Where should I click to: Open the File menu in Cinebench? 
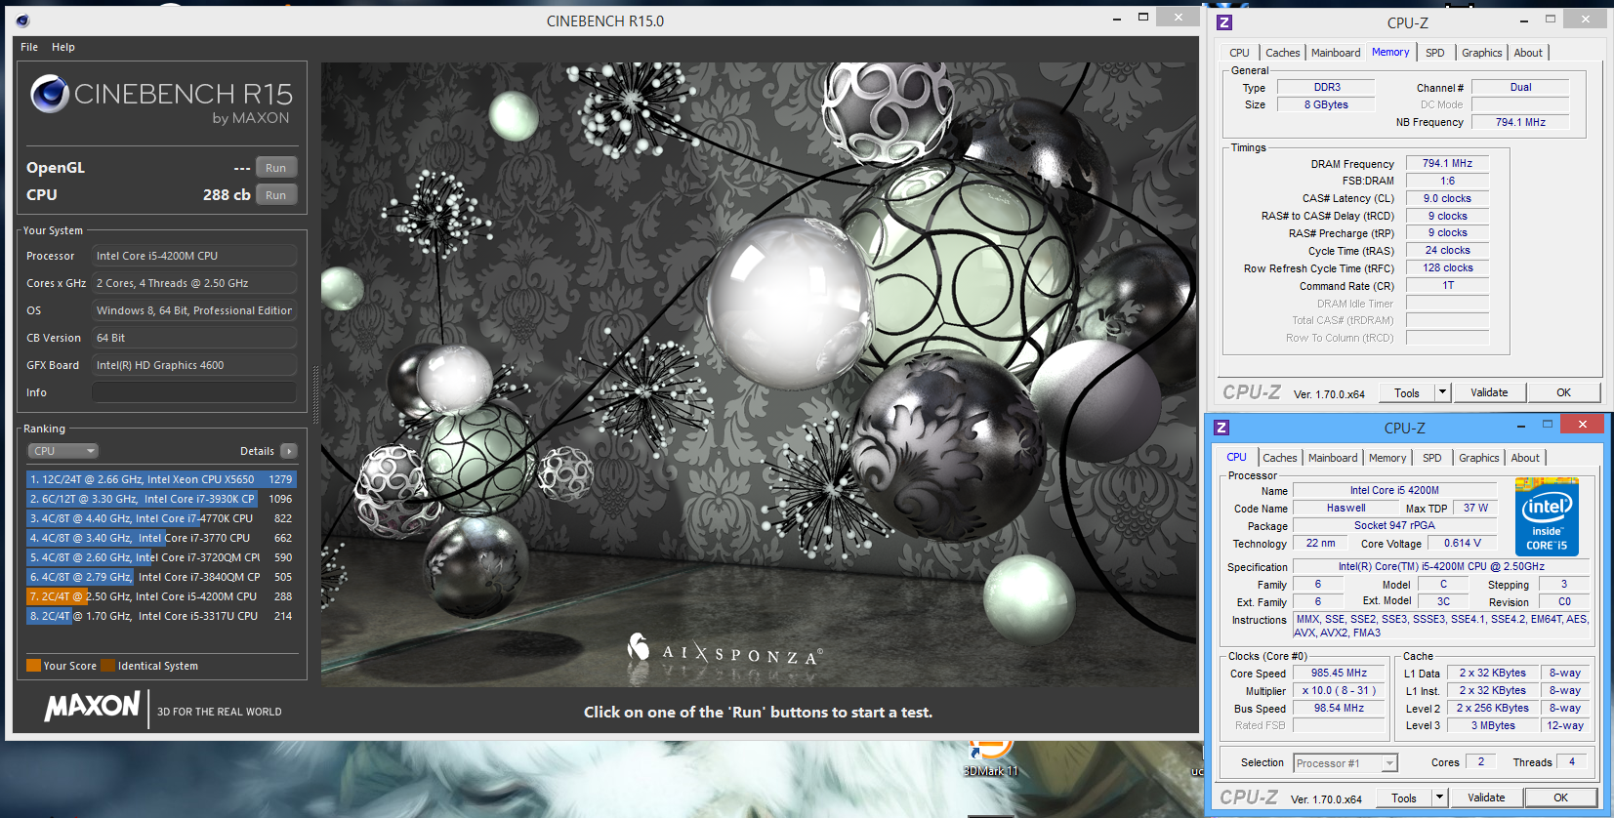click(x=29, y=47)
